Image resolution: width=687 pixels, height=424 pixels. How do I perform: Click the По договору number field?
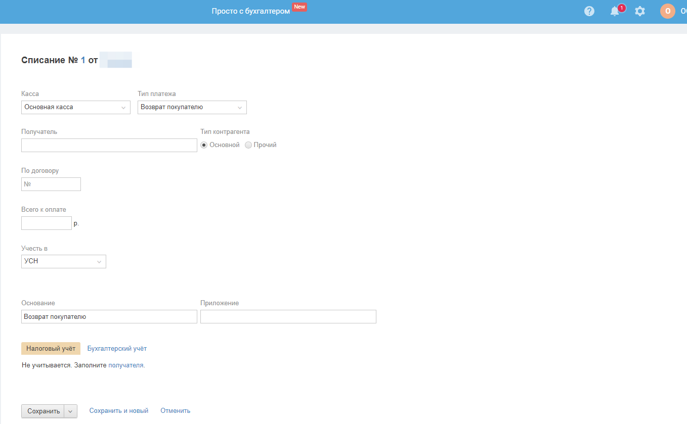pyautogui.click(x=51, y=184)
